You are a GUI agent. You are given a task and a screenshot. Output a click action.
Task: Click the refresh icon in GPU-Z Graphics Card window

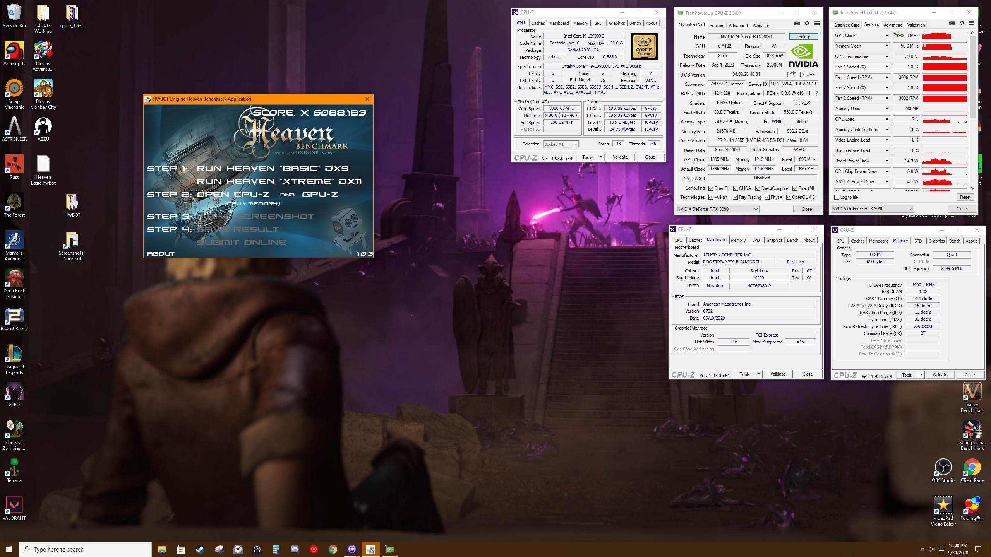[807, 24]
